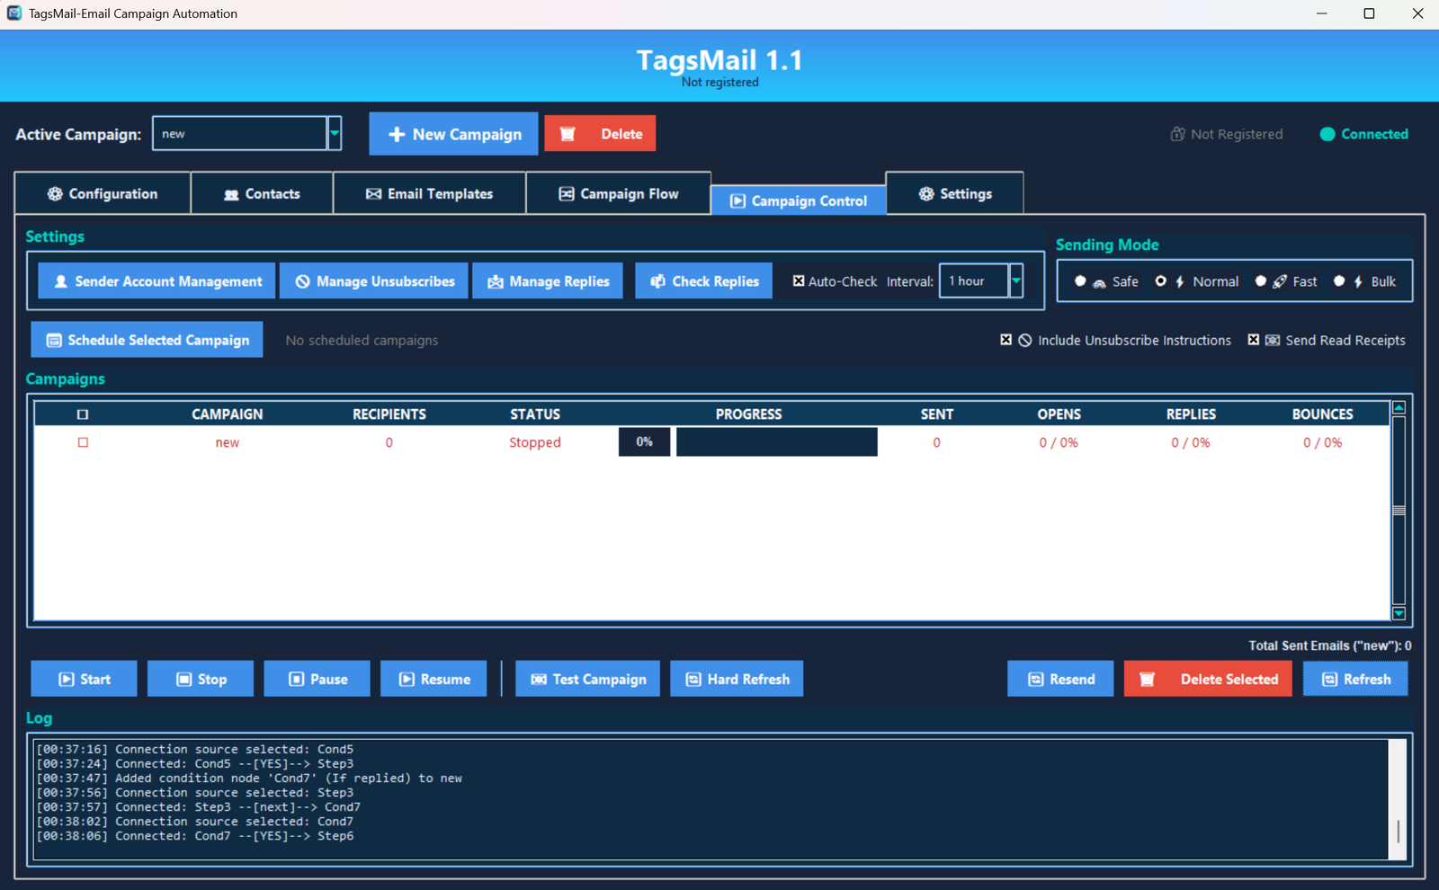The image size is (1439, 890).
Task: Trigger Check Replies action
Action: click(703, 280)
